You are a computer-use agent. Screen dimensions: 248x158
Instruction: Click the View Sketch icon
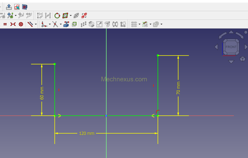click(x=17, y=7)
